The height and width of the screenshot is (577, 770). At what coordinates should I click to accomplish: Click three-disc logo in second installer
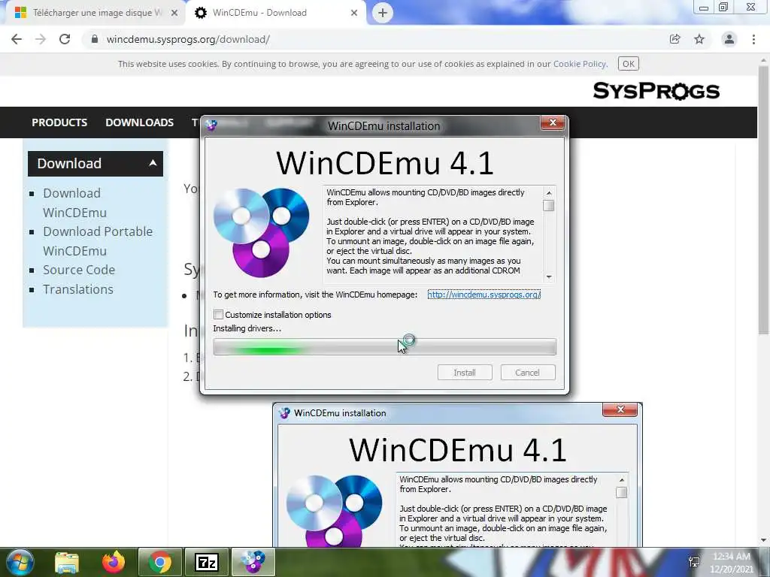click(x=334, y=511)
